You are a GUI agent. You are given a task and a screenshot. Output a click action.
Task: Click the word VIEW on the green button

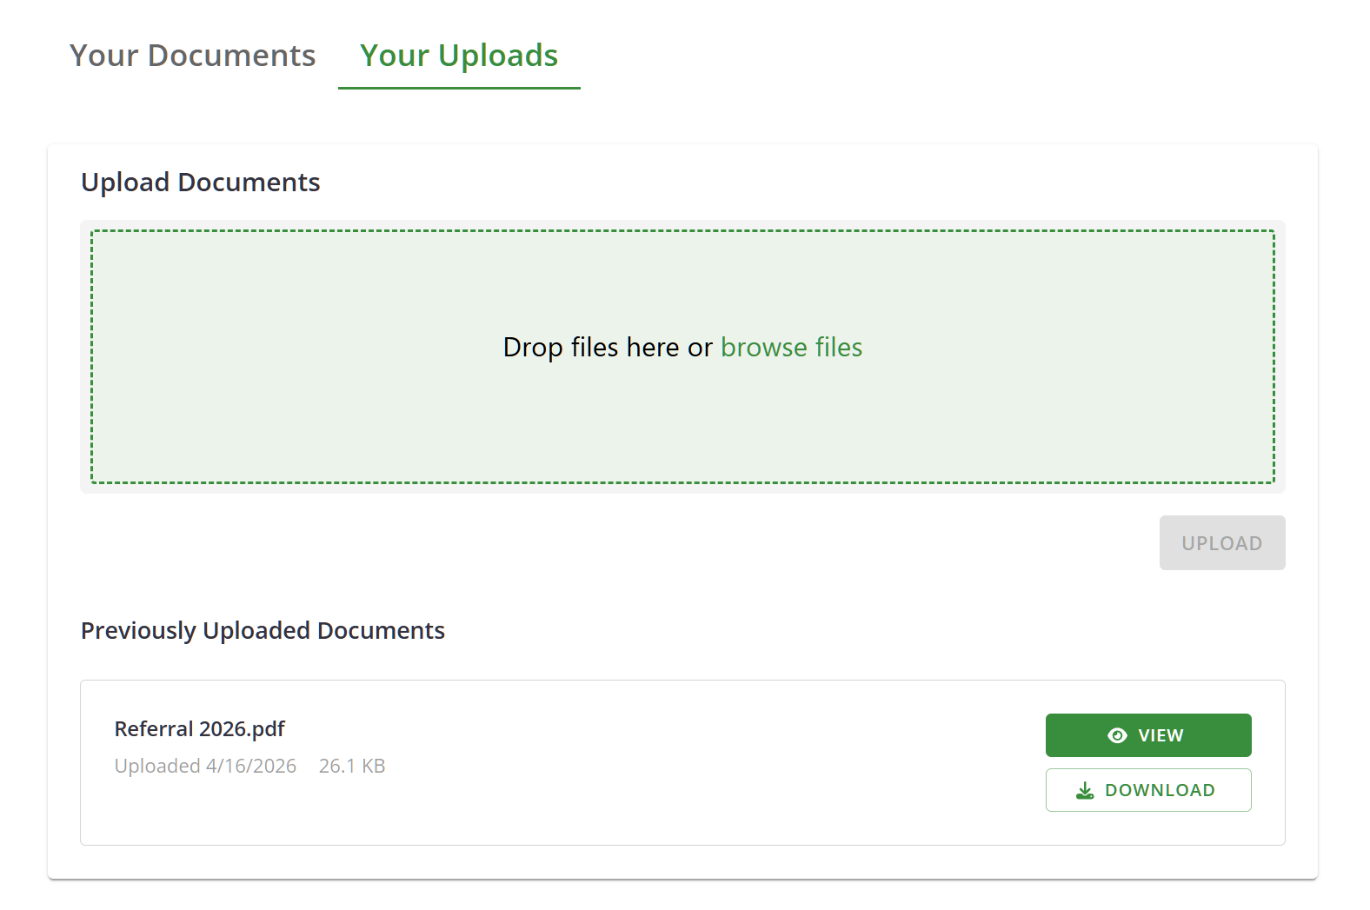[x=1161, y=735]
